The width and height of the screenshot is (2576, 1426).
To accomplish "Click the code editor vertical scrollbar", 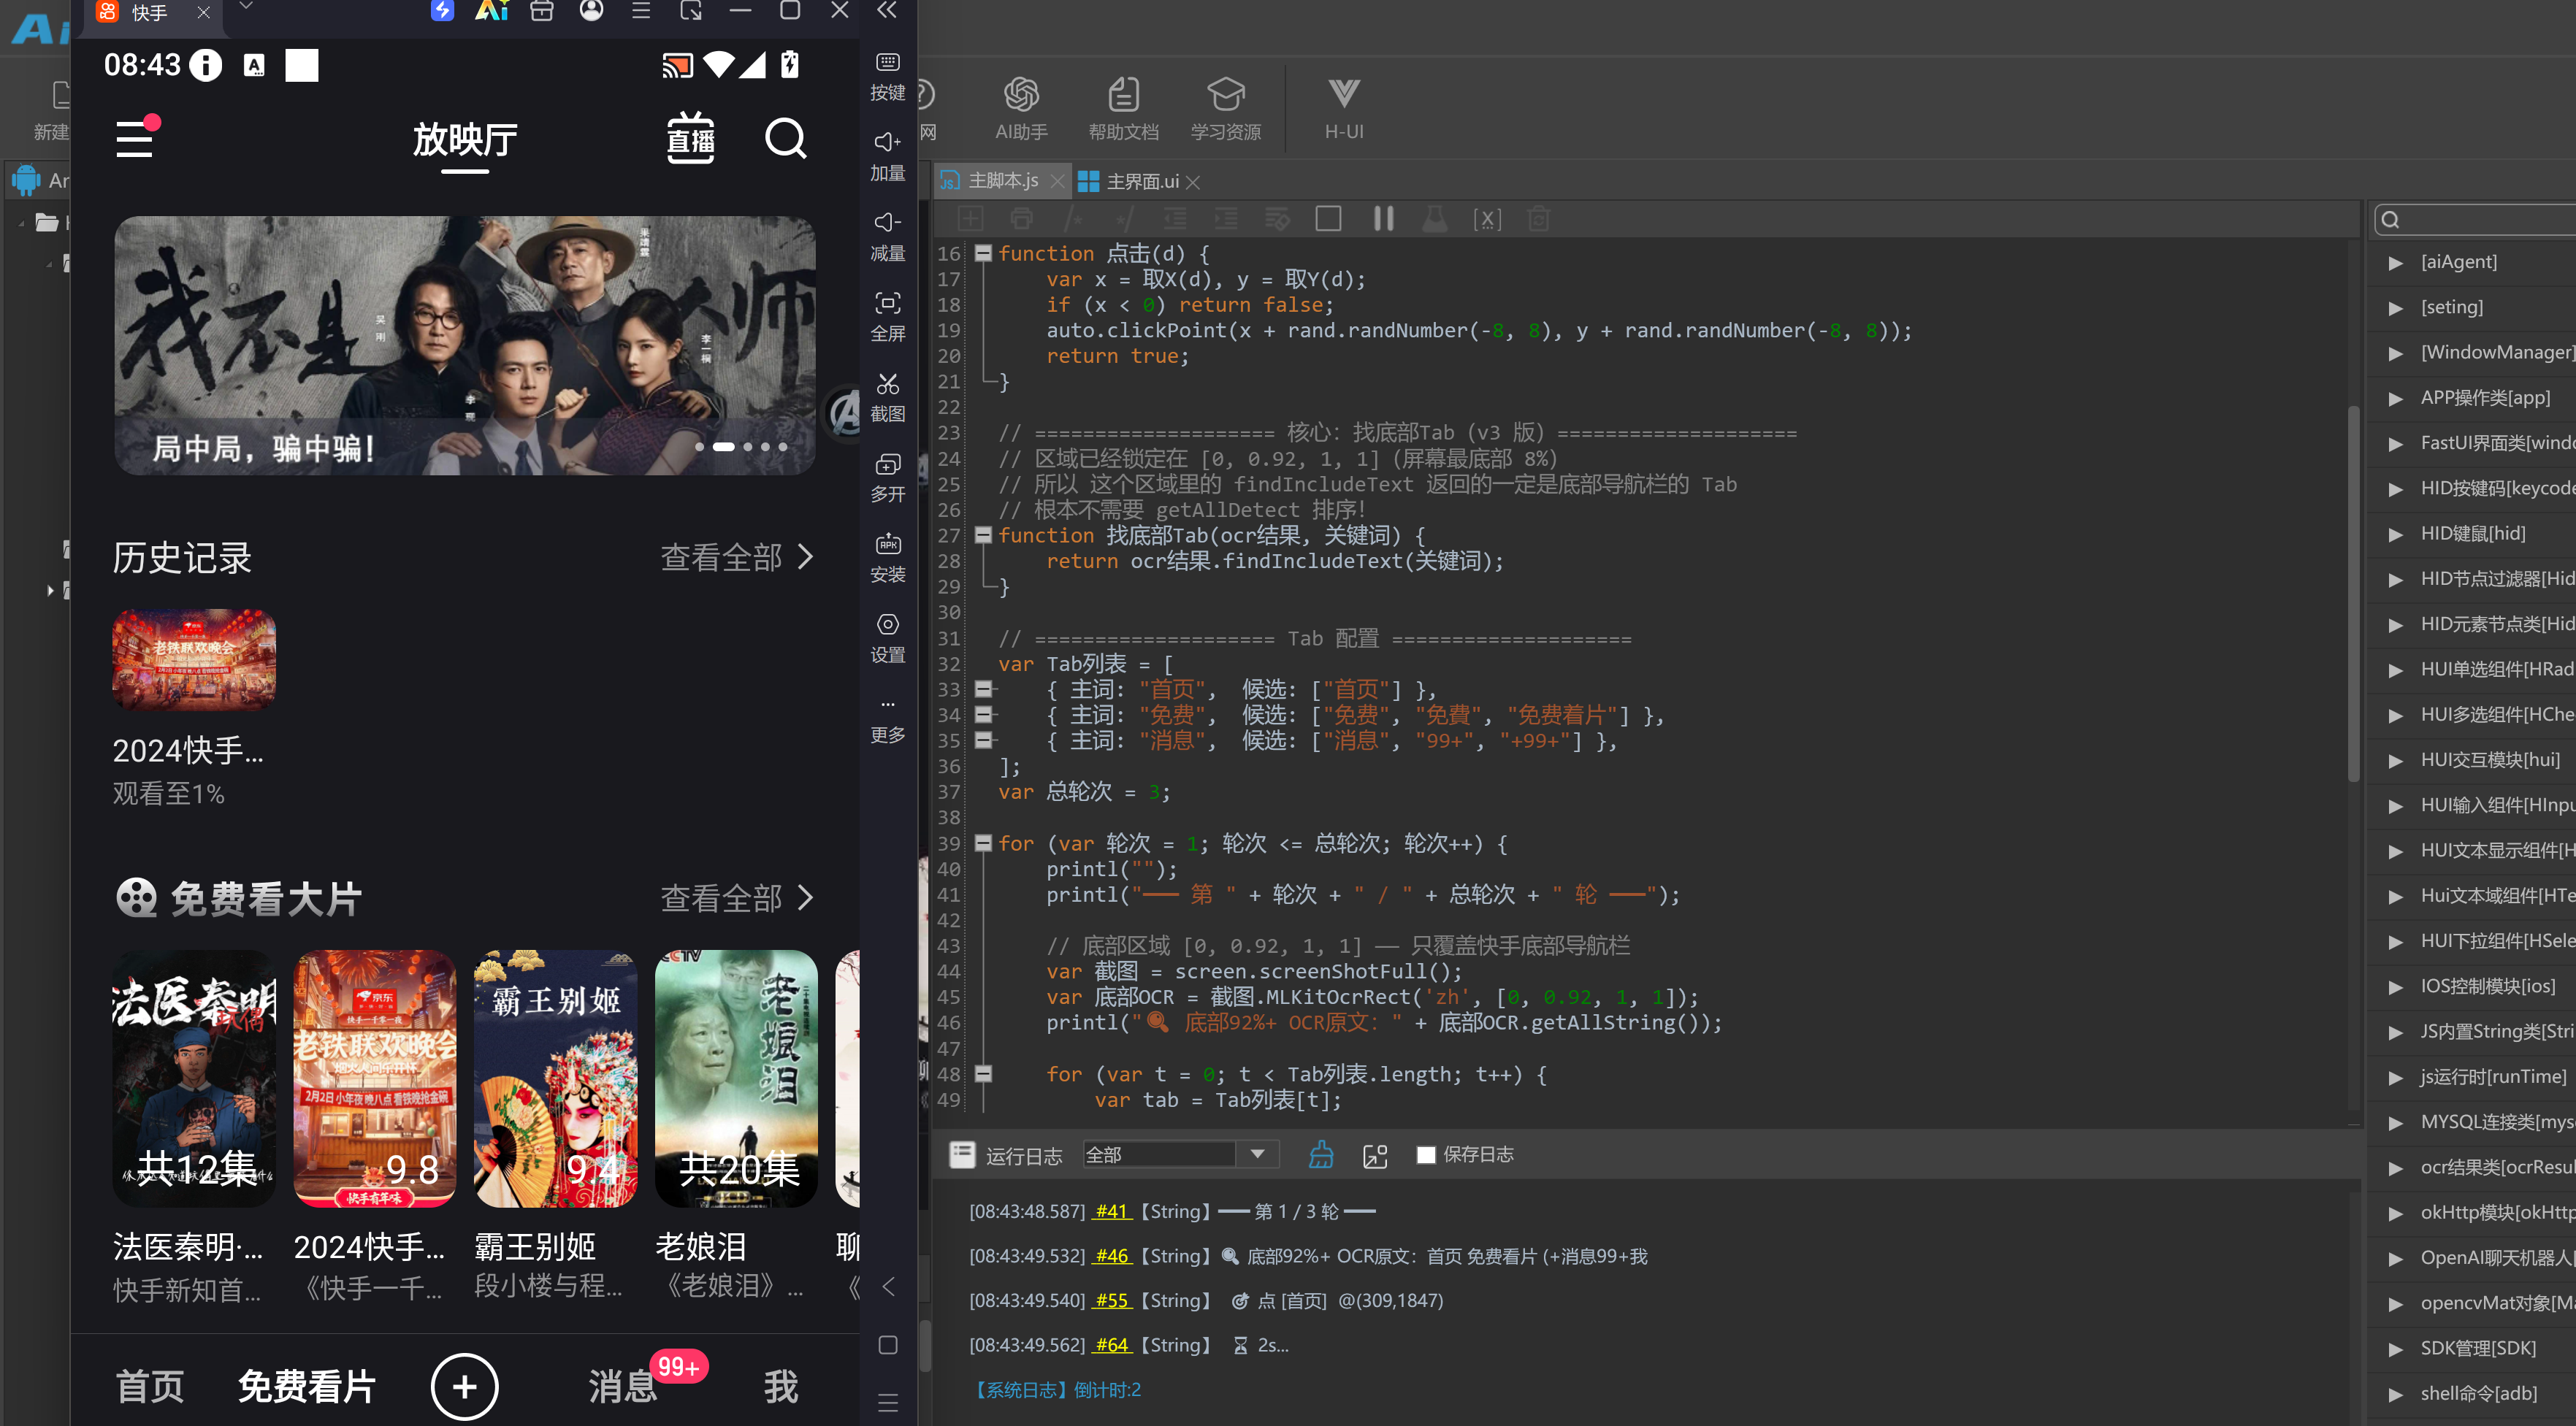I will (2353, 594).
